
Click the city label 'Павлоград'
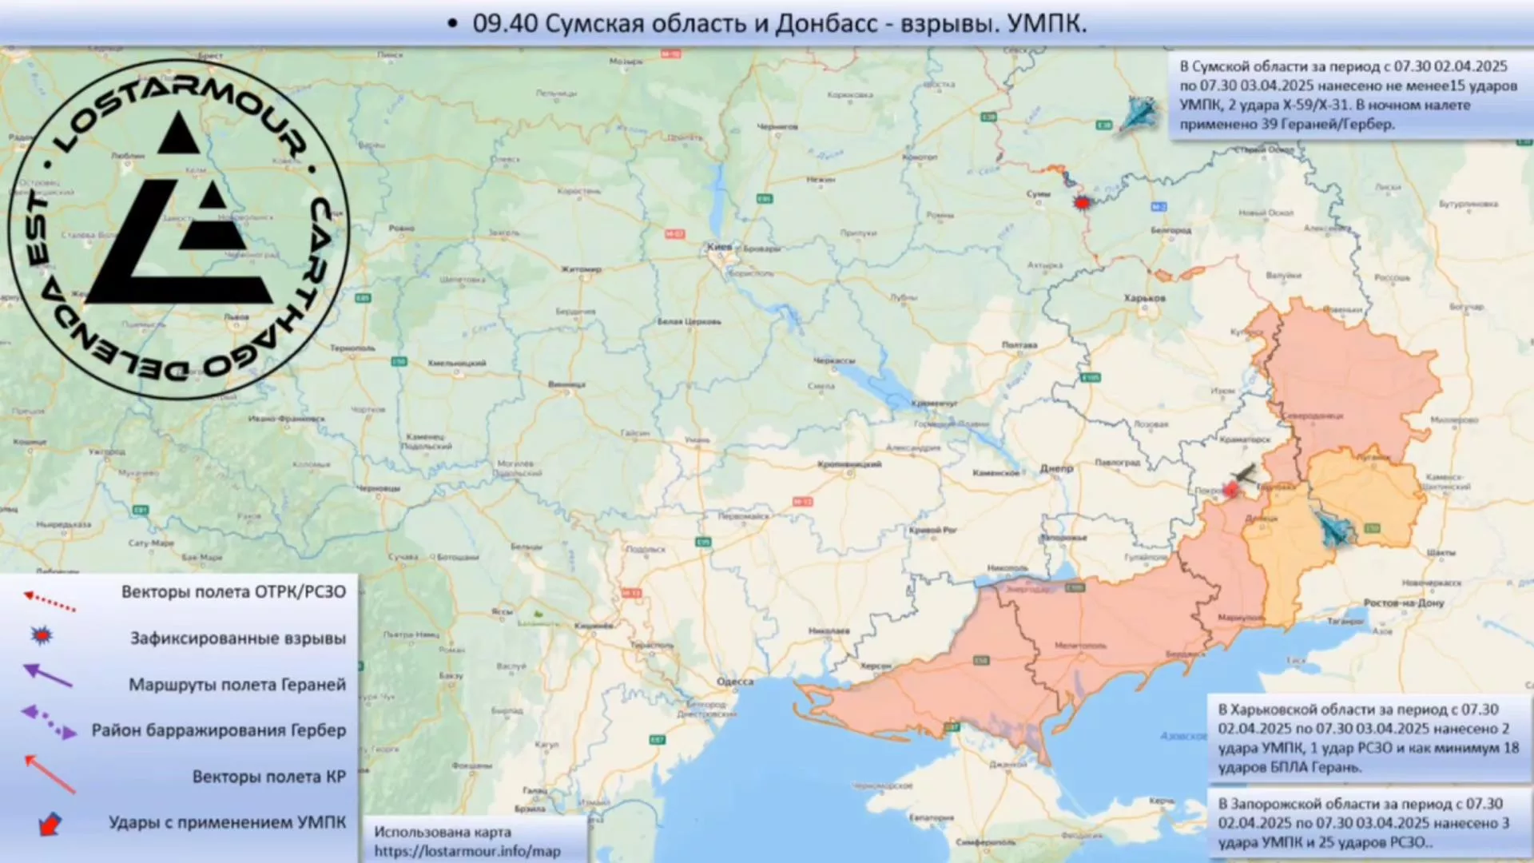tap(1117, 463)
